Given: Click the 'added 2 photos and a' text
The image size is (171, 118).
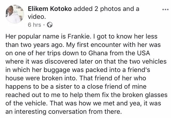Looking at the screenshot, I should 106,9.
